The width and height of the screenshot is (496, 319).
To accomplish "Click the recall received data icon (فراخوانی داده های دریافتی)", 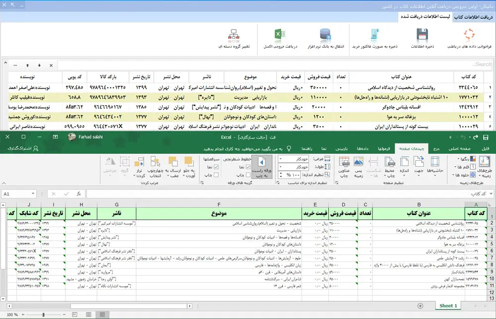I will (469, 34).
